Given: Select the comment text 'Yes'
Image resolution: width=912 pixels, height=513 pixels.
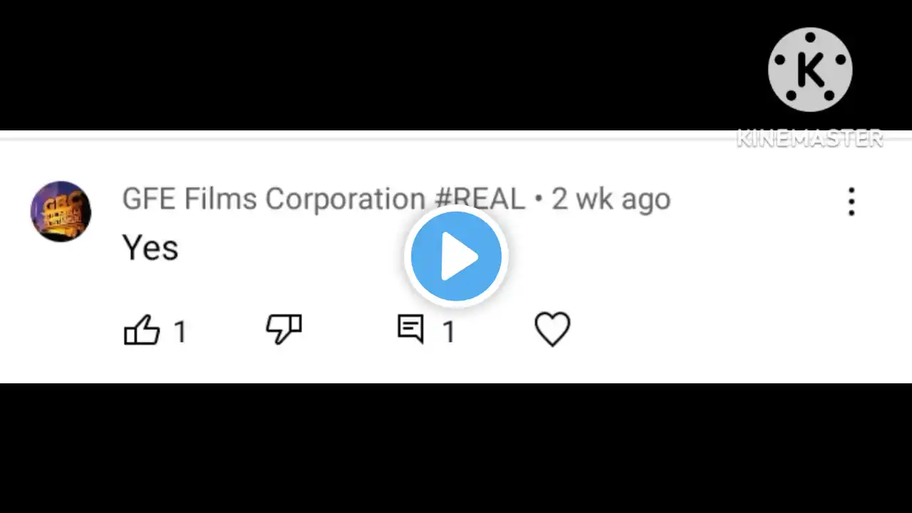Looking at the screenshot, I should [150, 248].
